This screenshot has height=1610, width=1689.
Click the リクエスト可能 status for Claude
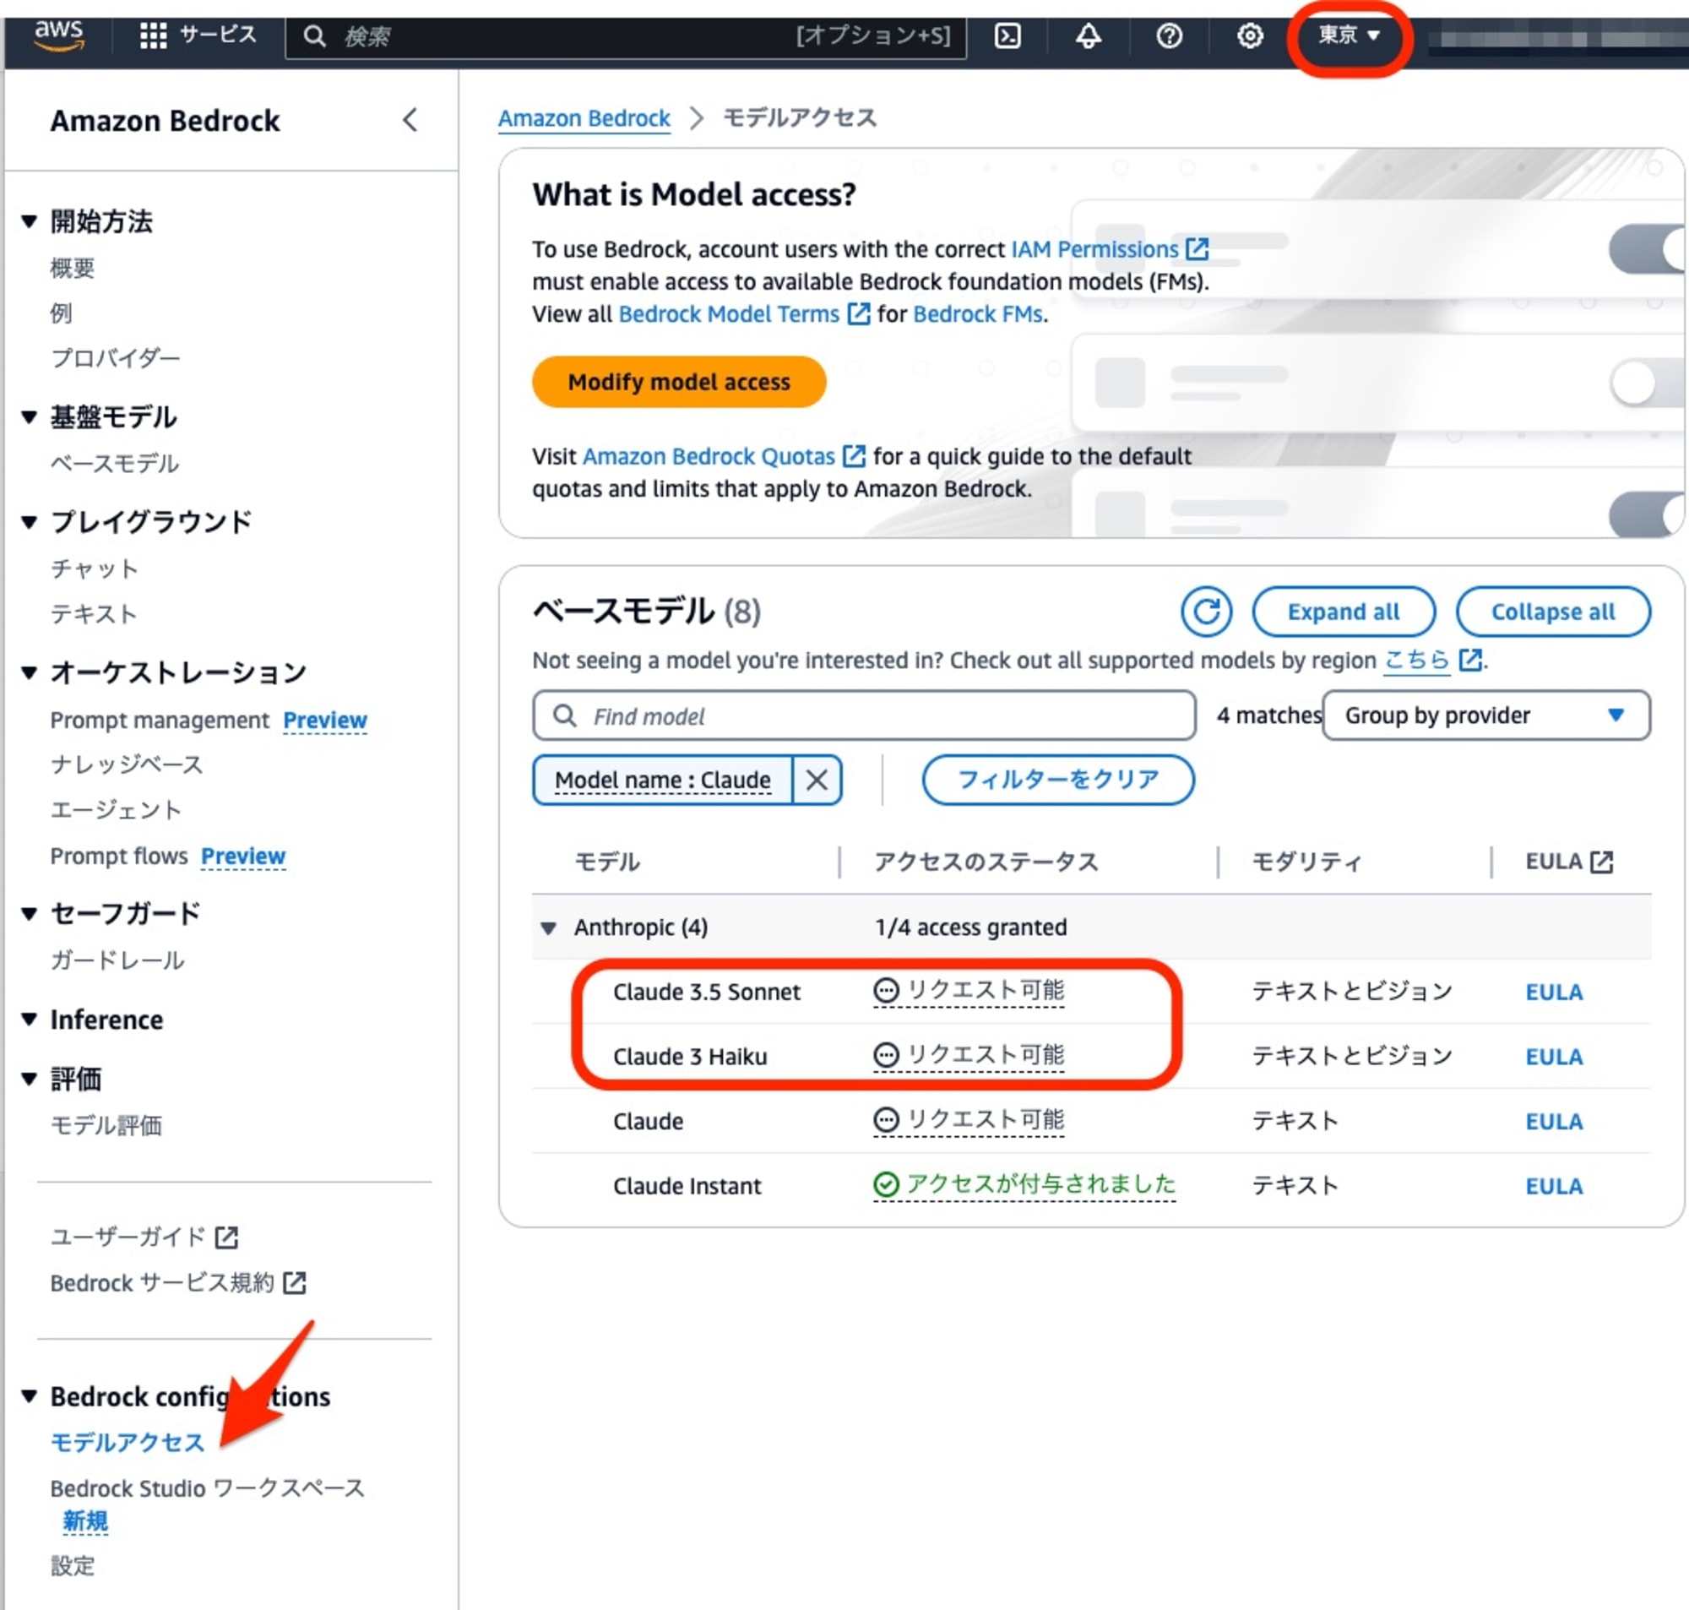pos(969,1120)
